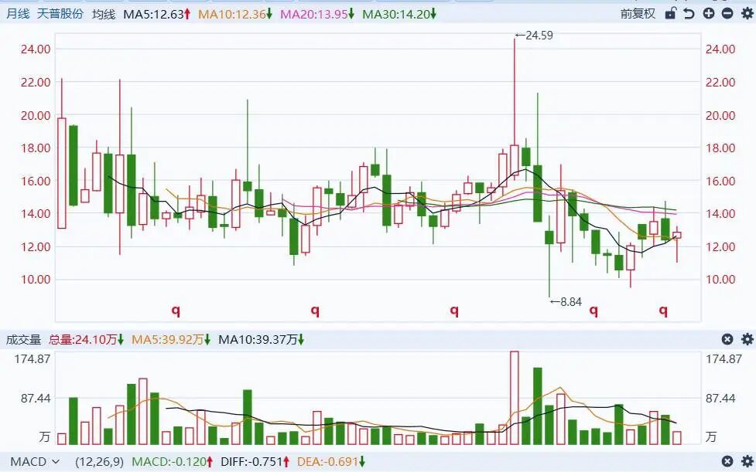
Task: Click the unlock padlock icon
Action: coord(670,13)
